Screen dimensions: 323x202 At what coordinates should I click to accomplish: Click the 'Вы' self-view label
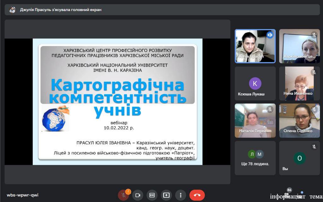pos(285,169)
